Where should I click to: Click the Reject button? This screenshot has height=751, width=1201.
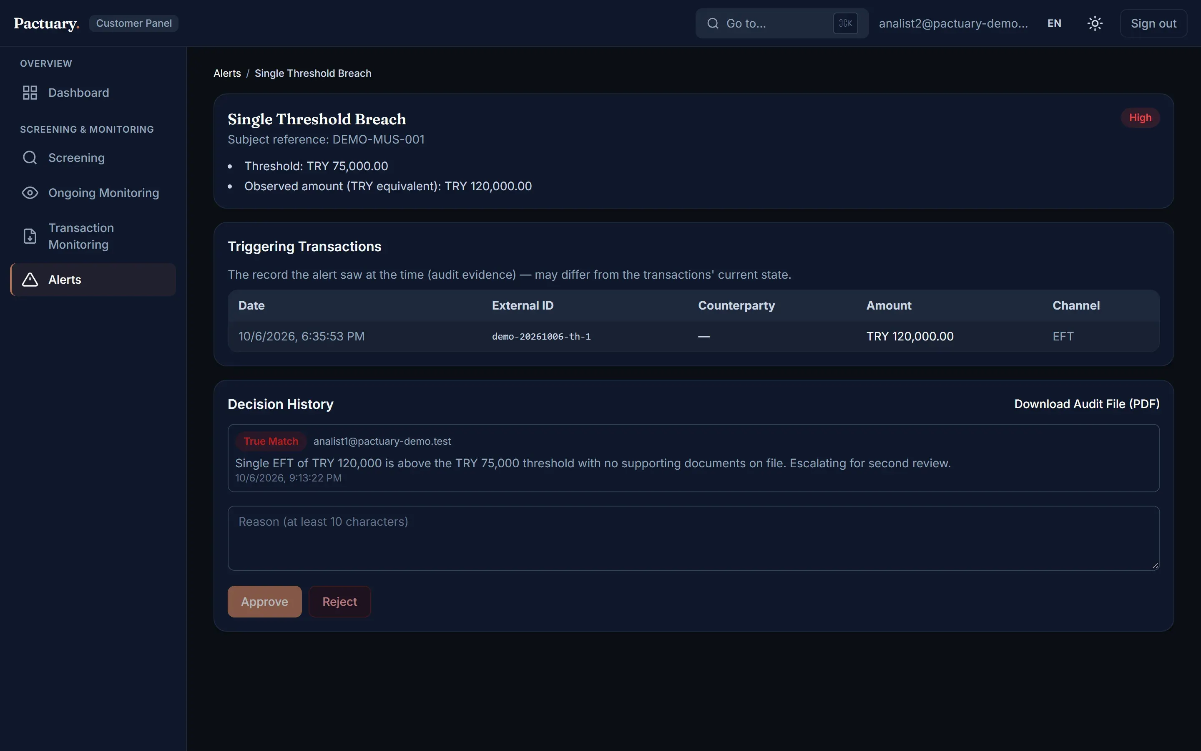(x=339, y=602)
